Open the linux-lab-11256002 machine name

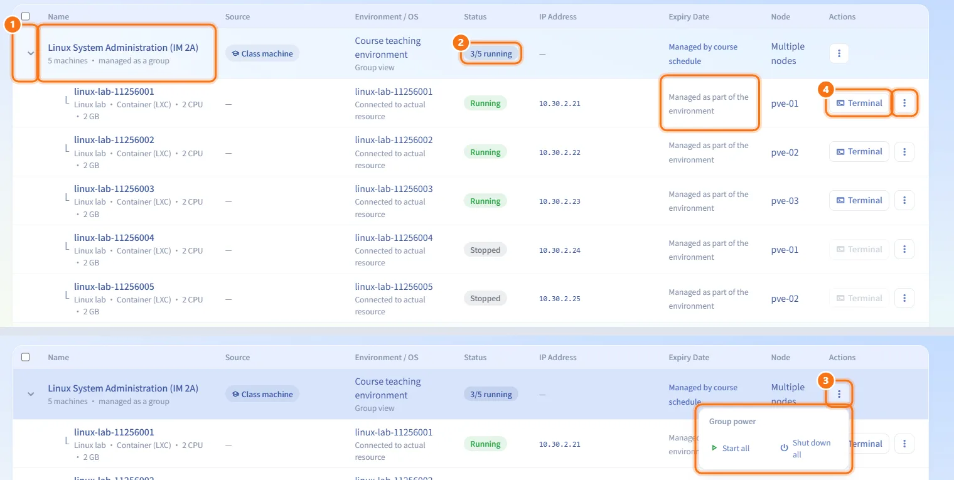pyautogui.click(x=114, y=140)
